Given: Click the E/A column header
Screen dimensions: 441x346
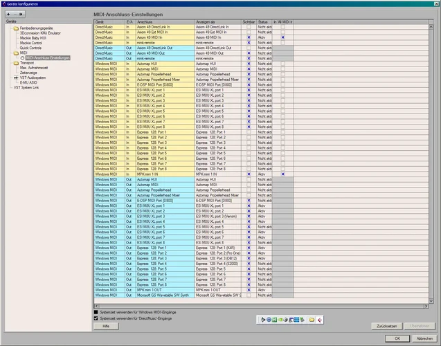Looking at the screenshot, I should [130, 21].
